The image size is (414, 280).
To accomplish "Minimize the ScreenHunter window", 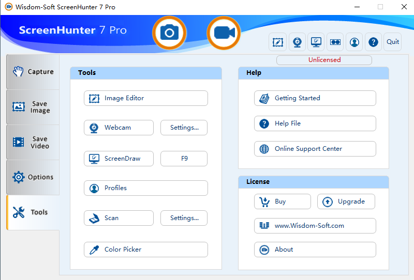I will pos(357,7).
